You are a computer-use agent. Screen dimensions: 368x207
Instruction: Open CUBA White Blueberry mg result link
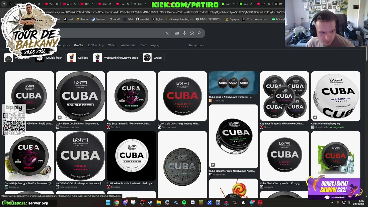326,124
